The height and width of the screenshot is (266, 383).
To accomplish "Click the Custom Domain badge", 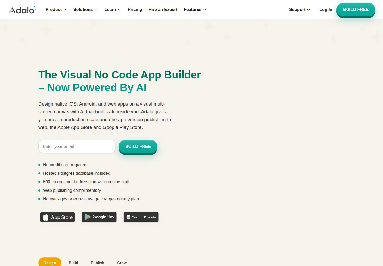I will (x=141, y=217).
